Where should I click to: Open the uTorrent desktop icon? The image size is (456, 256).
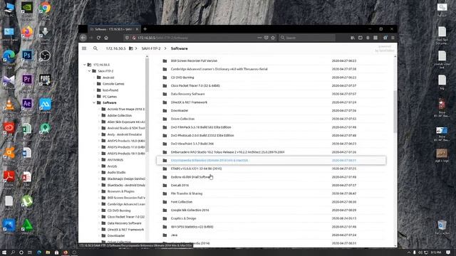click(27, 201)
